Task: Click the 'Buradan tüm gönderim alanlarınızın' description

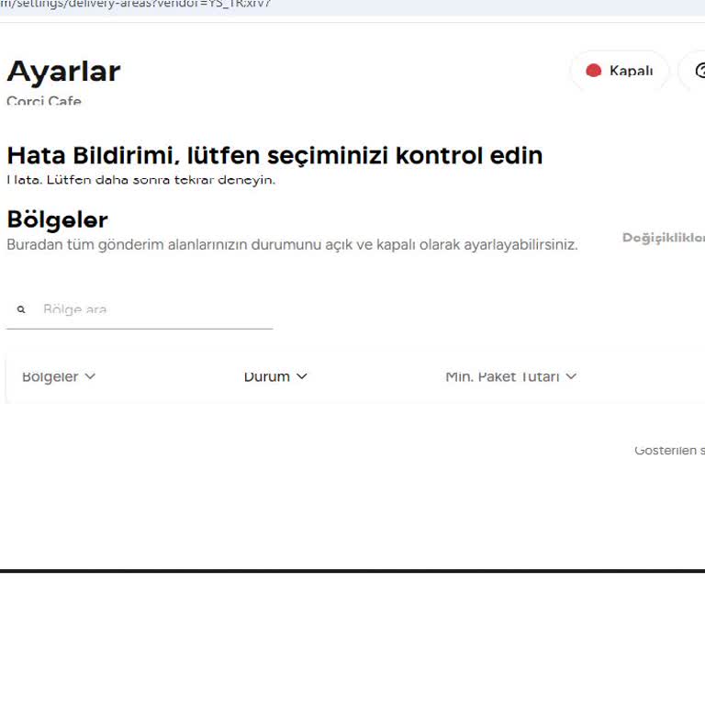Action: tap(292, 244)
